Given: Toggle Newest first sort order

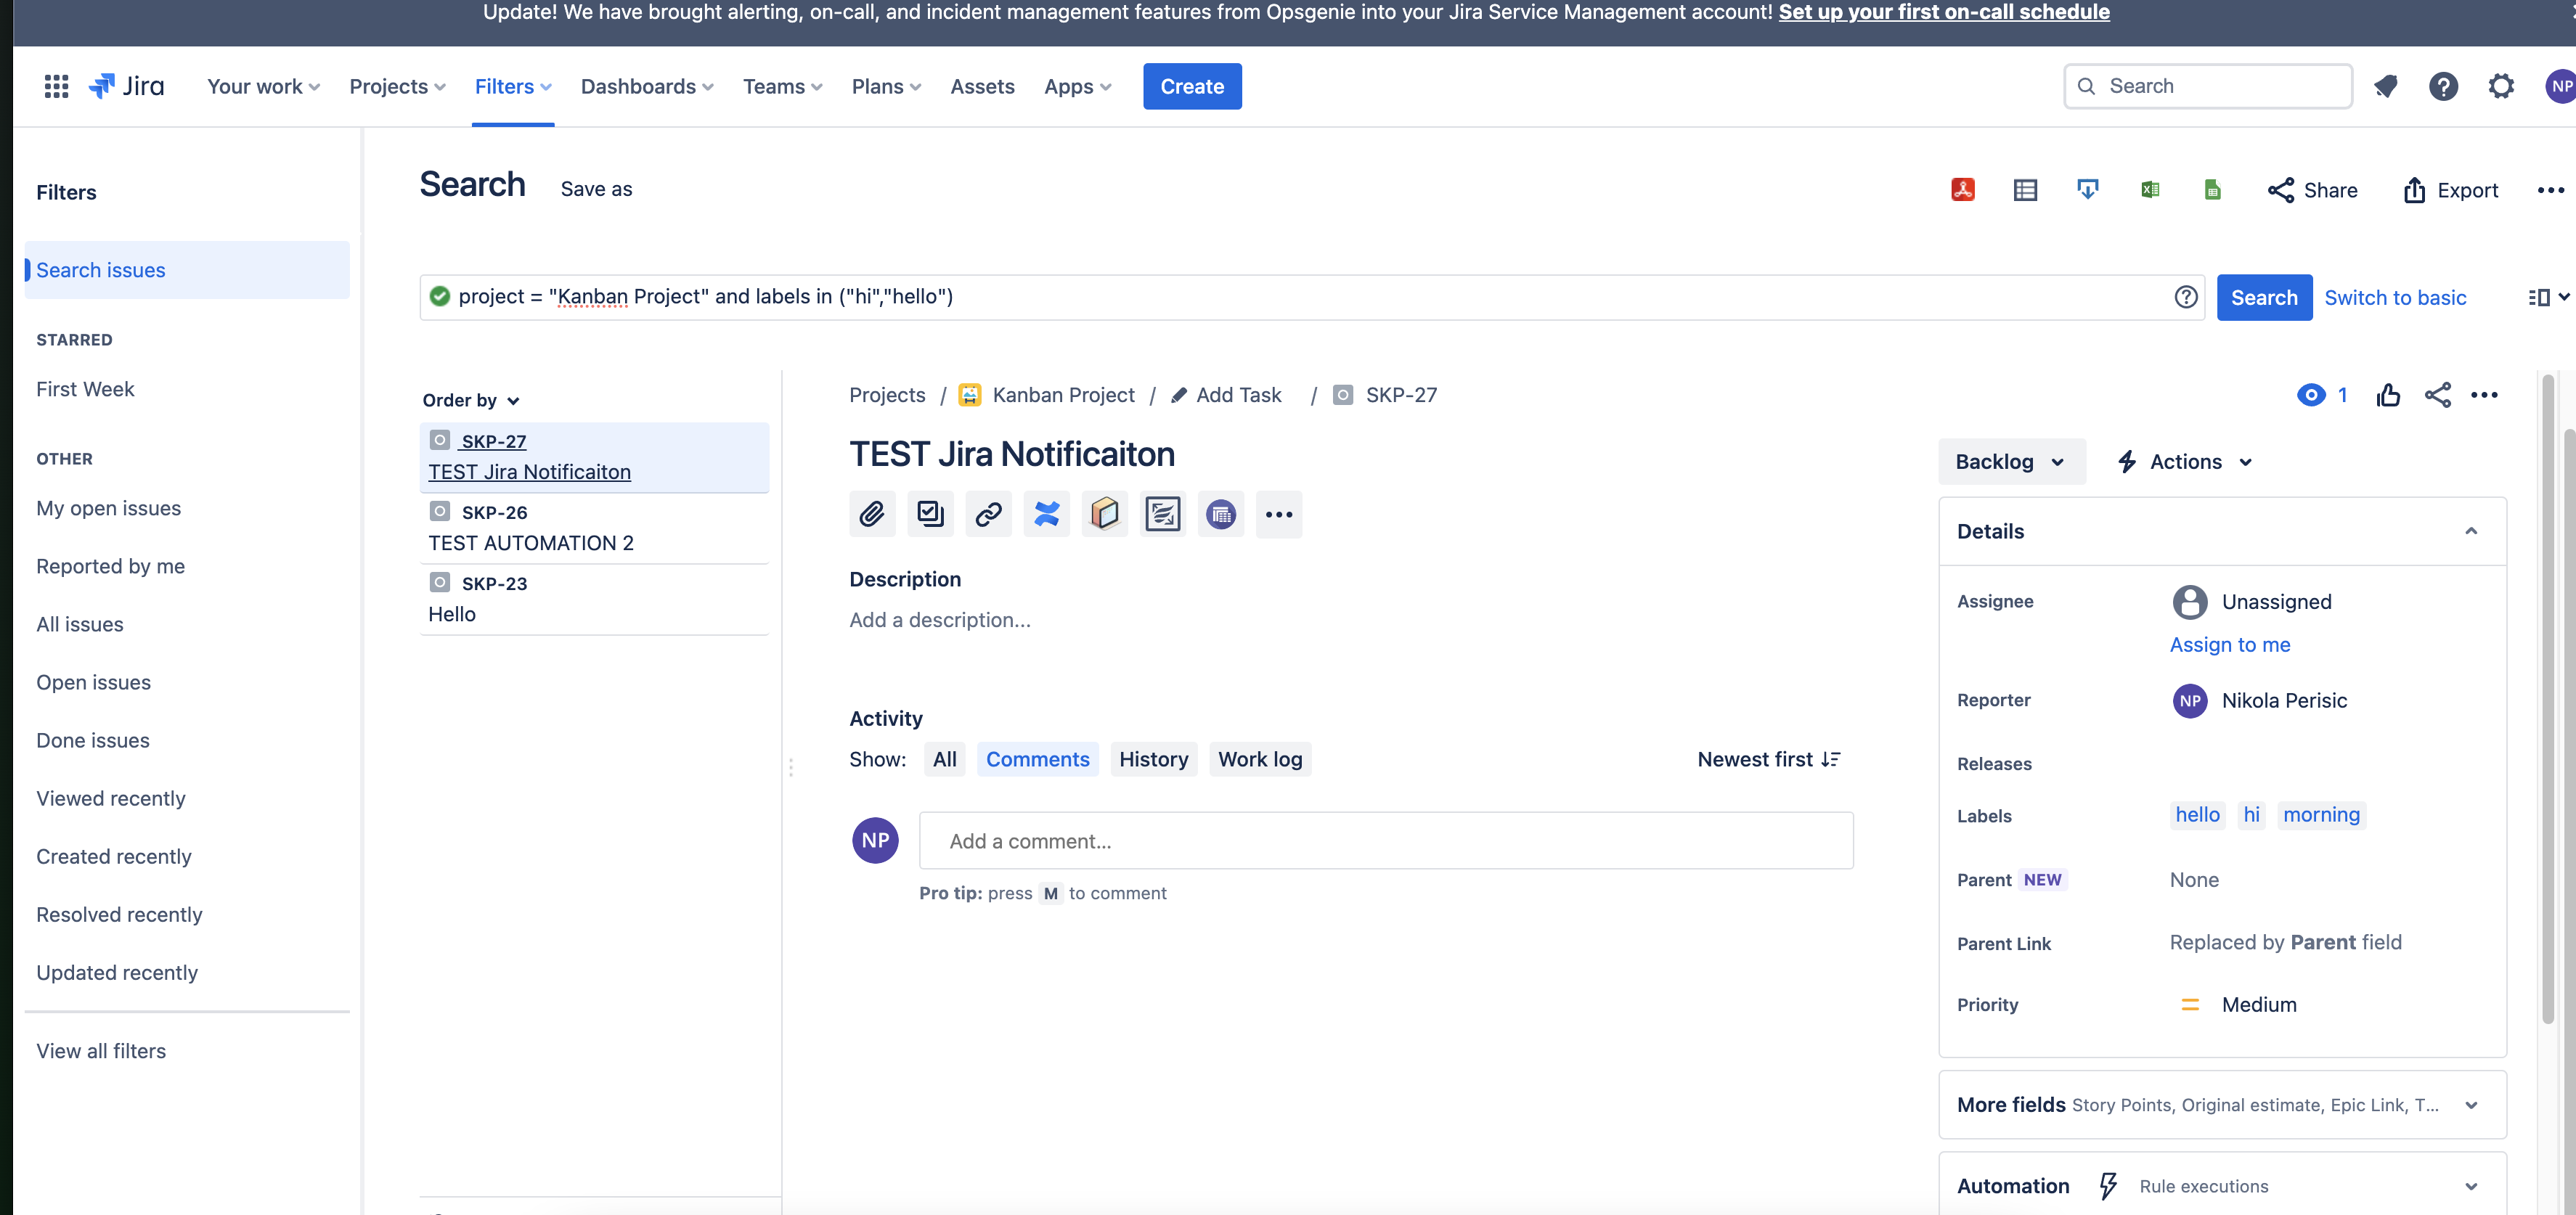Looking at the screenshot, I should 1768,759.
